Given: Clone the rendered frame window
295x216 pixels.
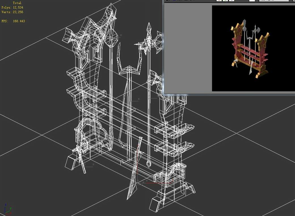Looking at the screenshot, I should pos(175,1).
